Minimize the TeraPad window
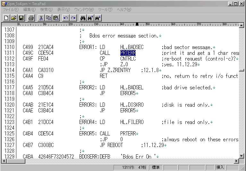246x171 pixels. click(230, 4)
